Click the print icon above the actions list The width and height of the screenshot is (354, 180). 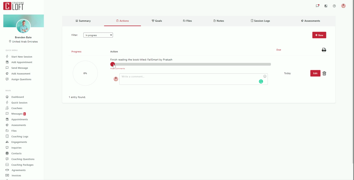pyautogui.click(x=324, y=50)
